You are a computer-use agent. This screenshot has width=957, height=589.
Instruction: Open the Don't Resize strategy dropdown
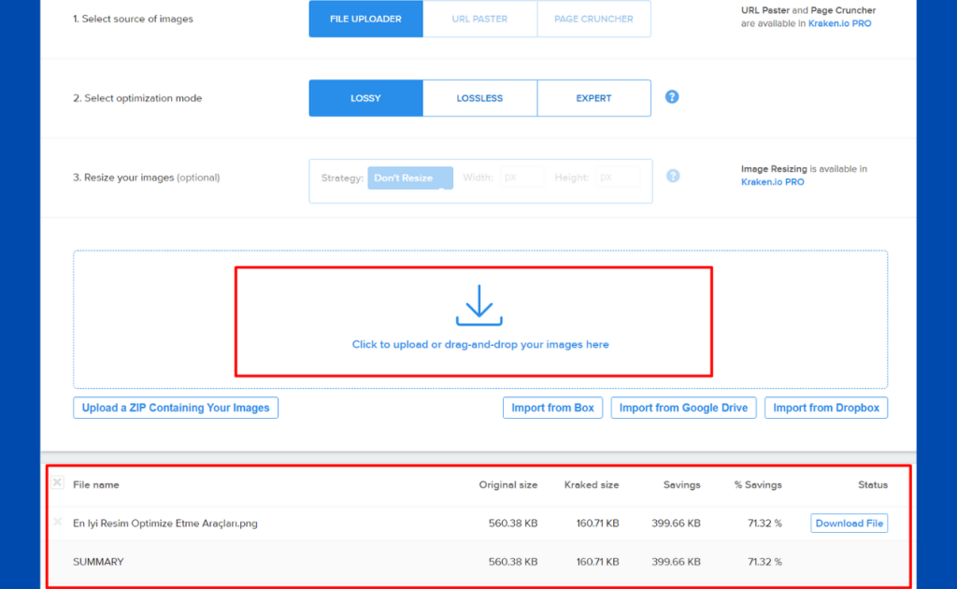tap(410, 178)
